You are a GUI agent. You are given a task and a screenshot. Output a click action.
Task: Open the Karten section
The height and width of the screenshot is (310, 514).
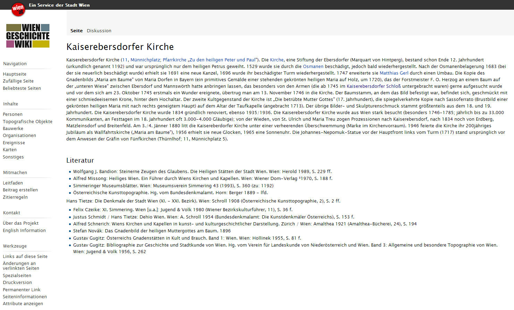click(x=10, y=150)
